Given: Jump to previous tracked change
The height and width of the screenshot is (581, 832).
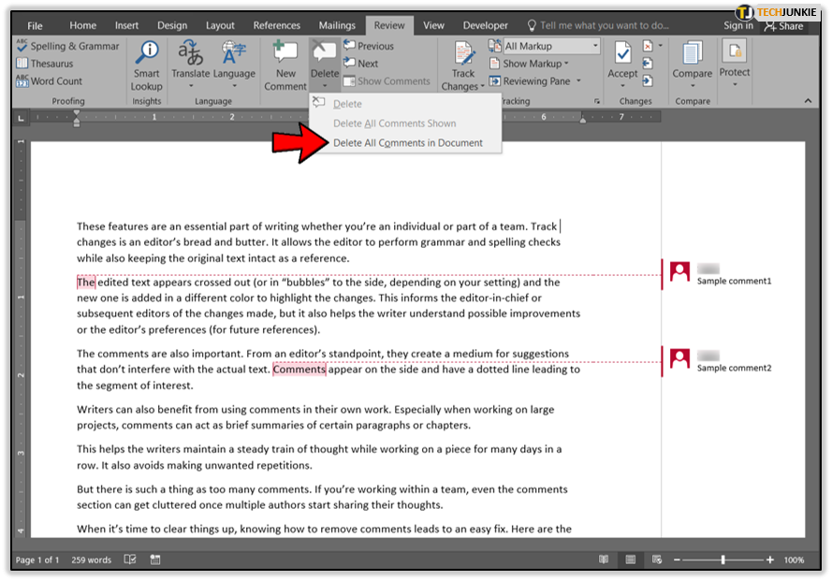Looking at the screenshot, I should coord(648,64).
